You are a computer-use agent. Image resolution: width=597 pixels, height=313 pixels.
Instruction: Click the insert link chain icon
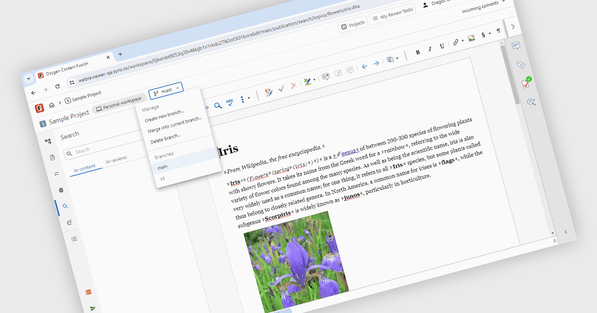click(x=456, y=42)
